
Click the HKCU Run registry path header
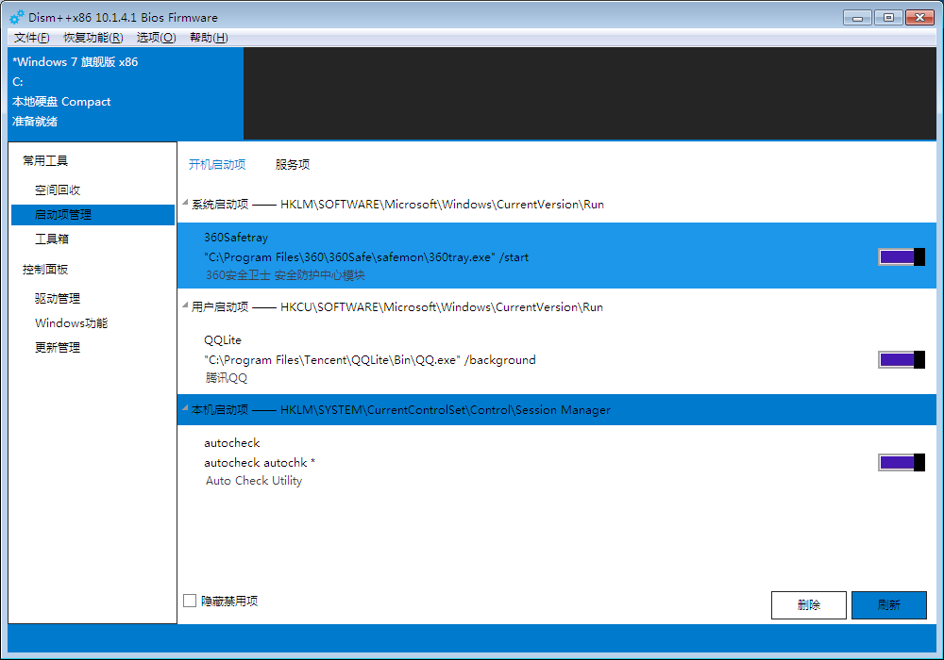click(397, 307)
